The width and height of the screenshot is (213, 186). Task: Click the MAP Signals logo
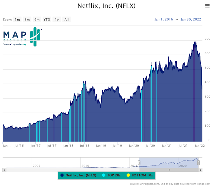pyautogui.click(x=22, y=37)
